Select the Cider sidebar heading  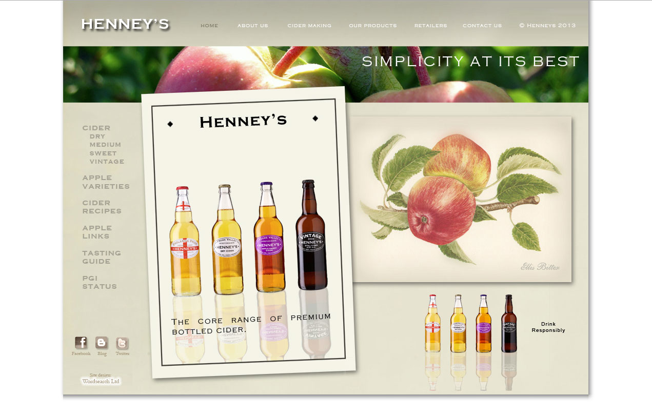point(96,128)
